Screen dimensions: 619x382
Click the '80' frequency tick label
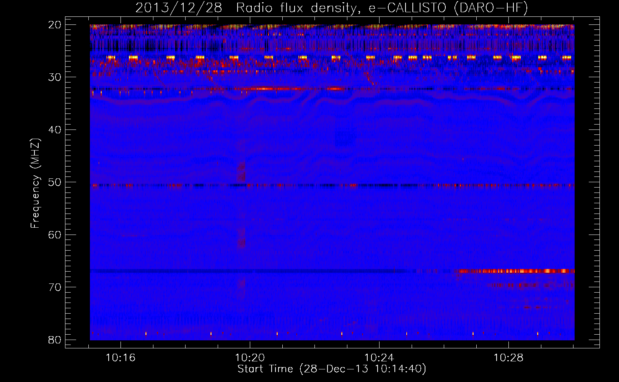(x=55, y=340)
